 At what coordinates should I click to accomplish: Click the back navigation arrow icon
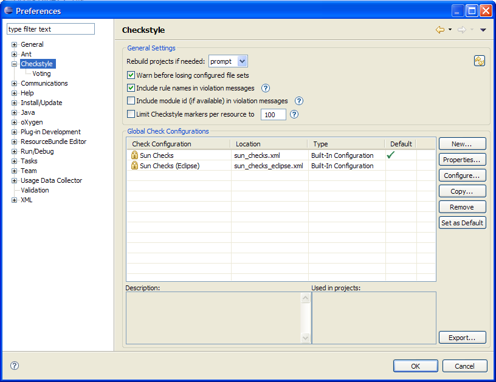[440, 30]
